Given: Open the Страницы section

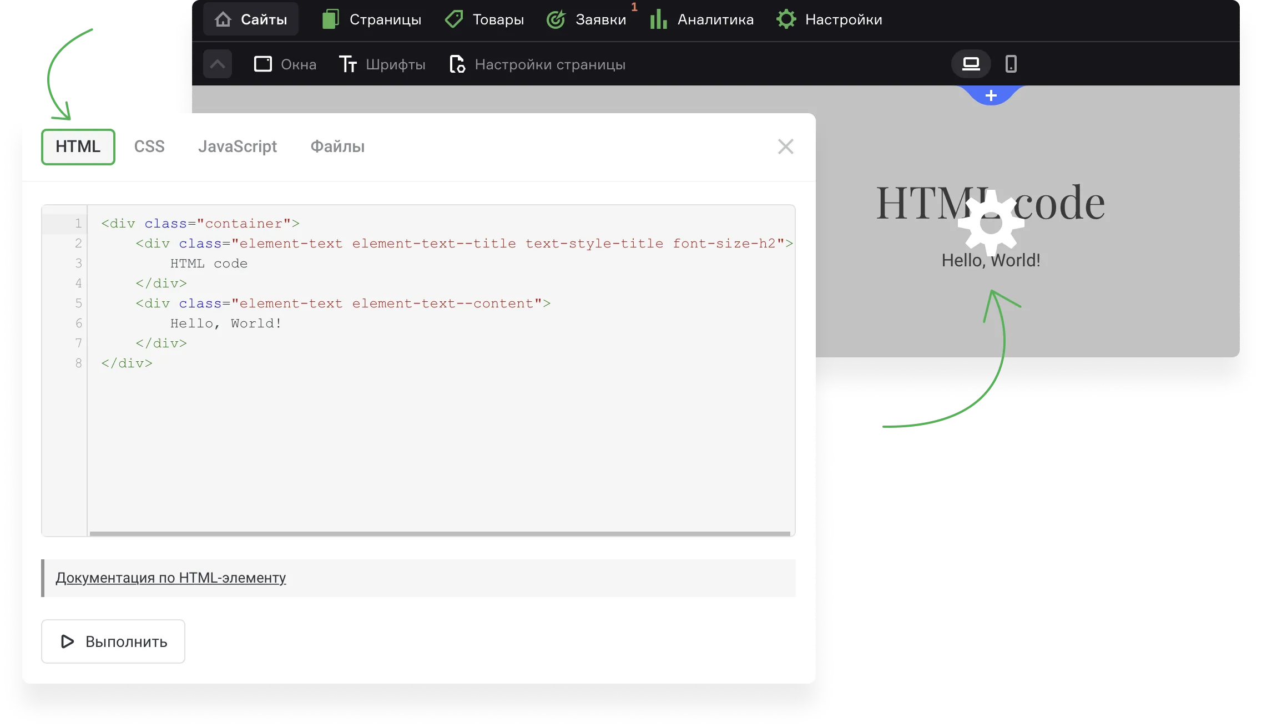Looking at the screenshot, I should pos(372,19).
